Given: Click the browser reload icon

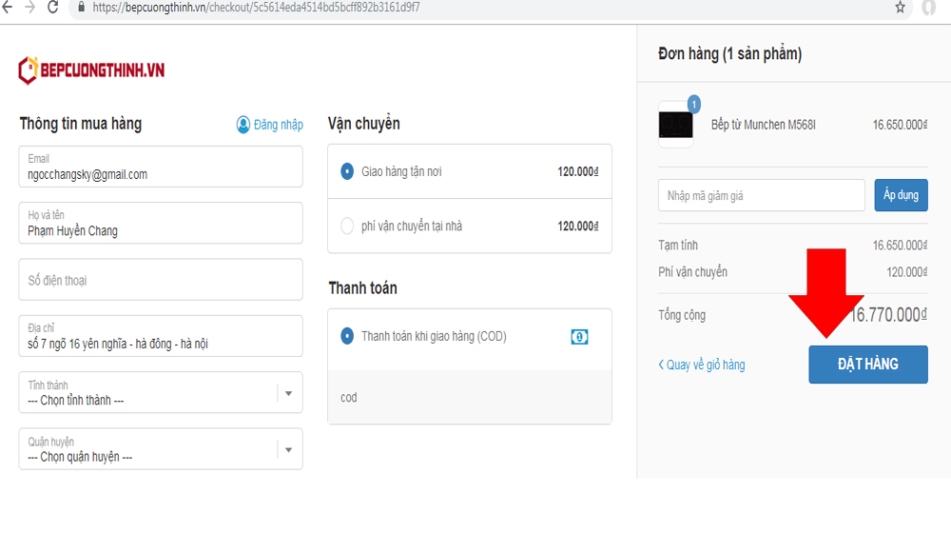Looking at the screenshot, I should pyautogui.click(x=52, y=7).
